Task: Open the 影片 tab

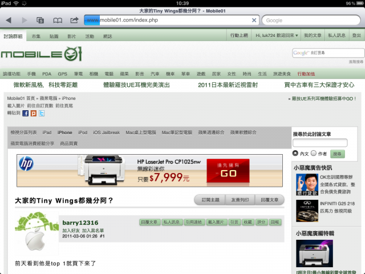Action: (x=72, y=37)
